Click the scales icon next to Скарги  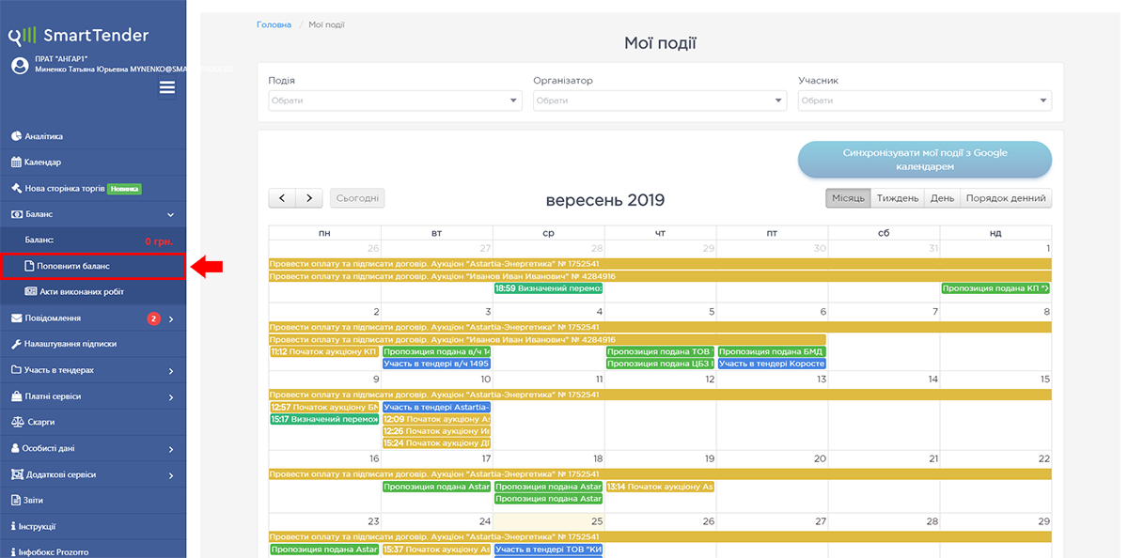tap(16, 423)
